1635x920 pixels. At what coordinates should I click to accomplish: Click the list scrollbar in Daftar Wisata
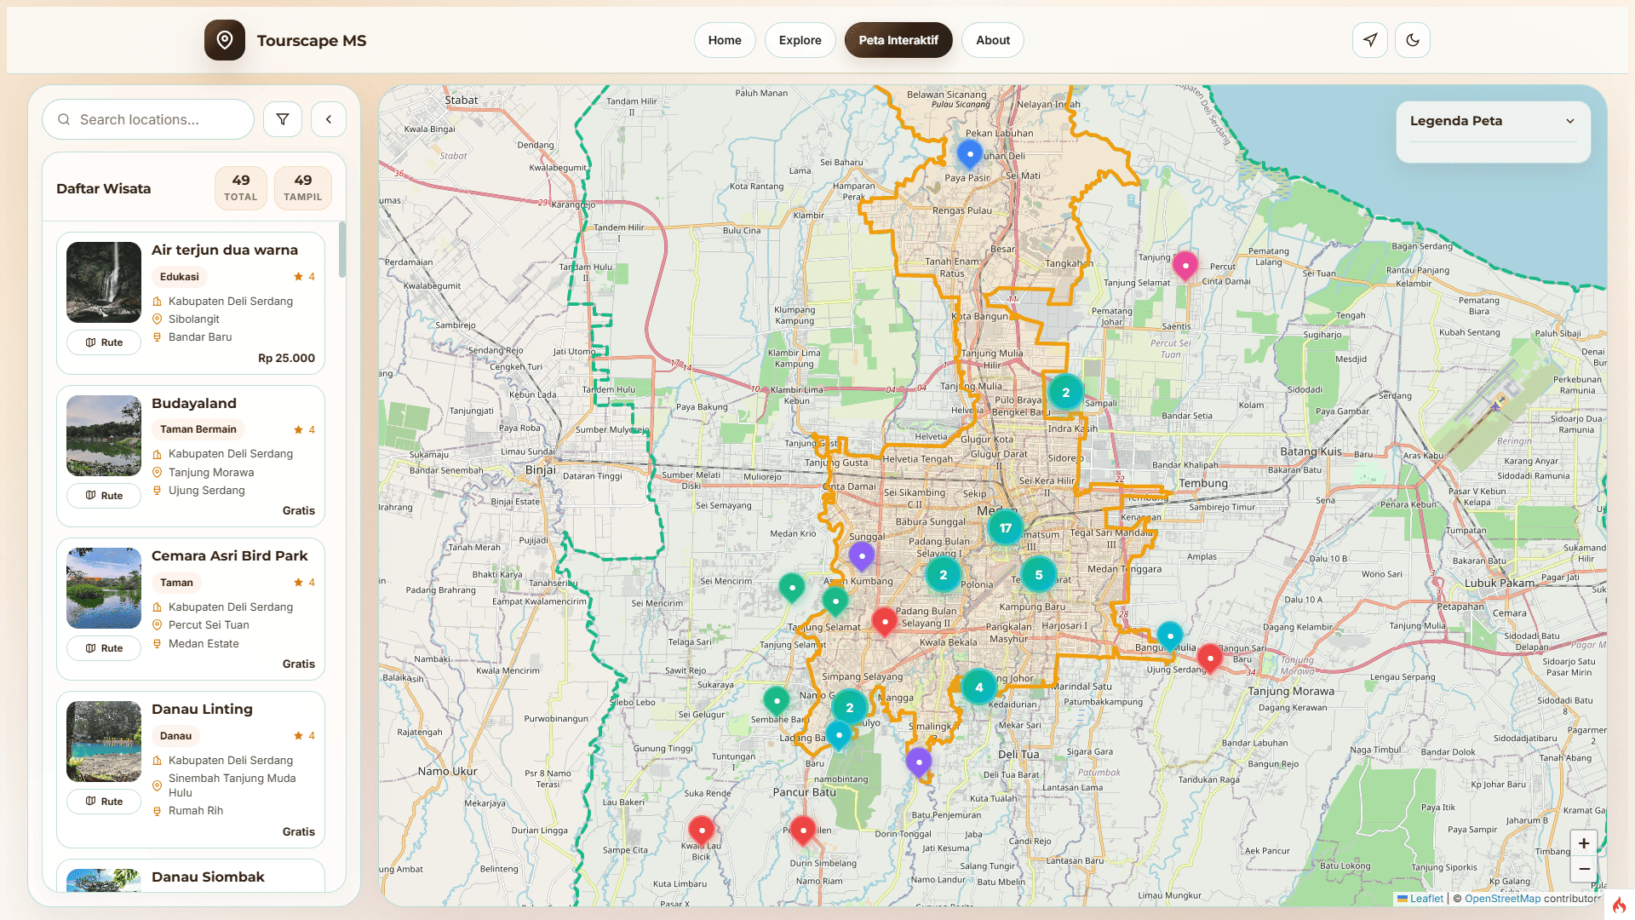342,250
